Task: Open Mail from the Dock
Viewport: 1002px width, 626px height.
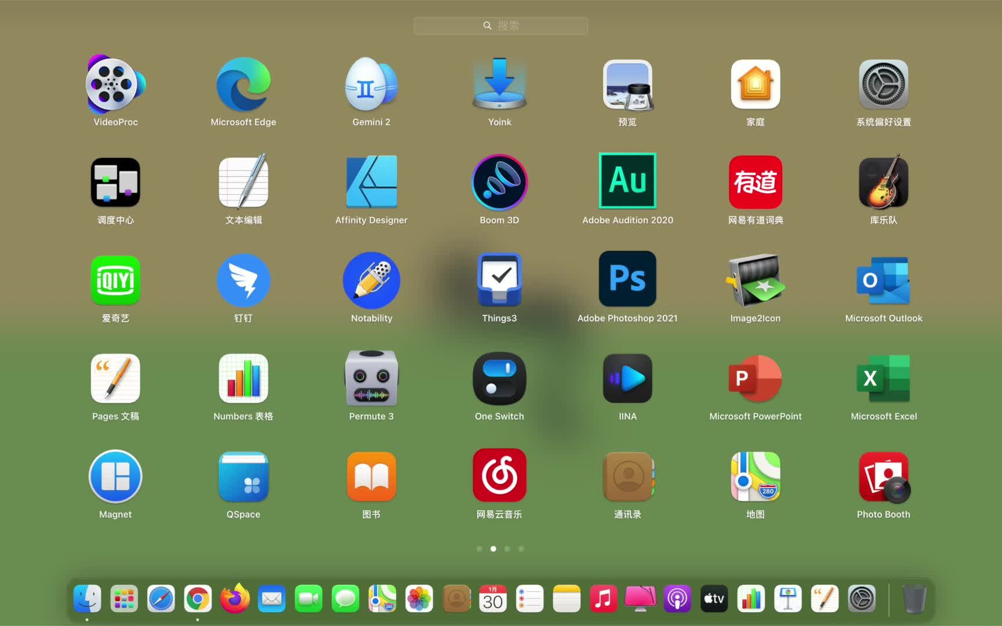Action: tap(272, 599)
